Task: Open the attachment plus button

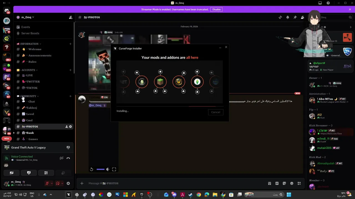Action: 82,183
